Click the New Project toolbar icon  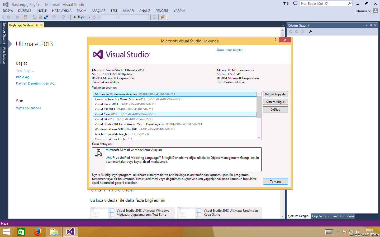click(x=25, y=17)
